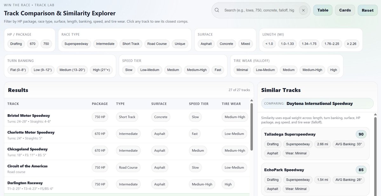Sort by the TIRE WEAR column header
381x196 pixels.
point(231,104)
